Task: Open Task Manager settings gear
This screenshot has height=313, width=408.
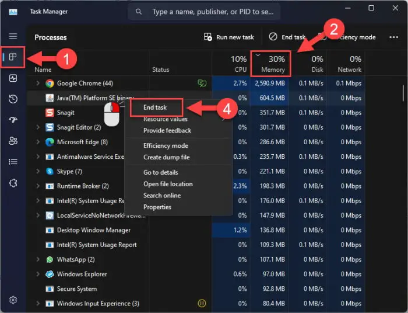Action: pyautogui.click(x=13, y=300)
